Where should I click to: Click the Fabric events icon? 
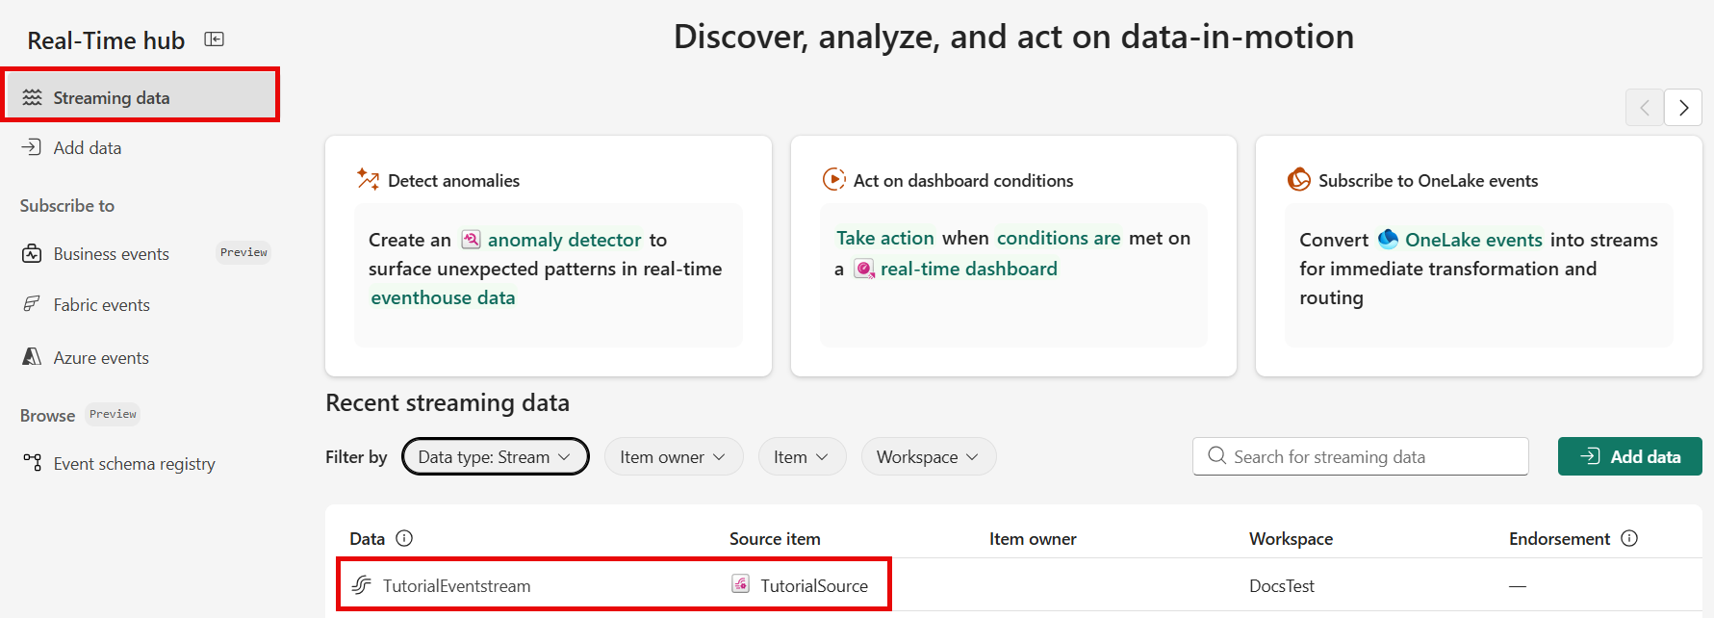coord(32,304)
